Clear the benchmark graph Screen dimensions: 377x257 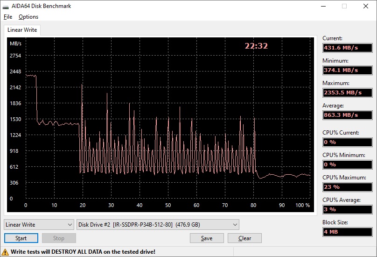[x=244, y=238]
